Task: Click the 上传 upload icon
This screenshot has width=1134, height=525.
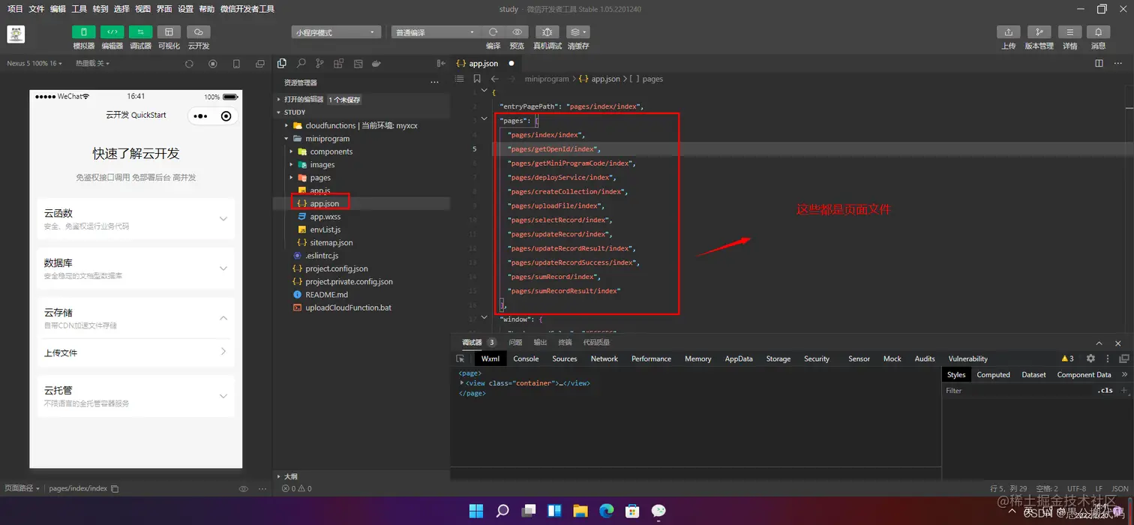Action: 1008,32
